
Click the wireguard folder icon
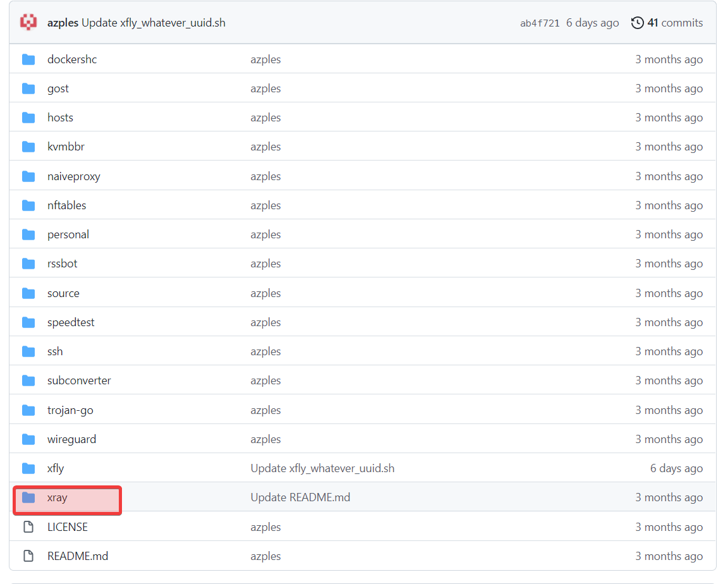(28, 439)
